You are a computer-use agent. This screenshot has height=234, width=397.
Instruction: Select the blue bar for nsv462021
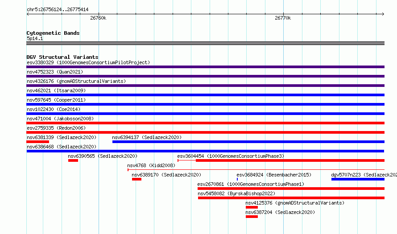click(205, 95)
